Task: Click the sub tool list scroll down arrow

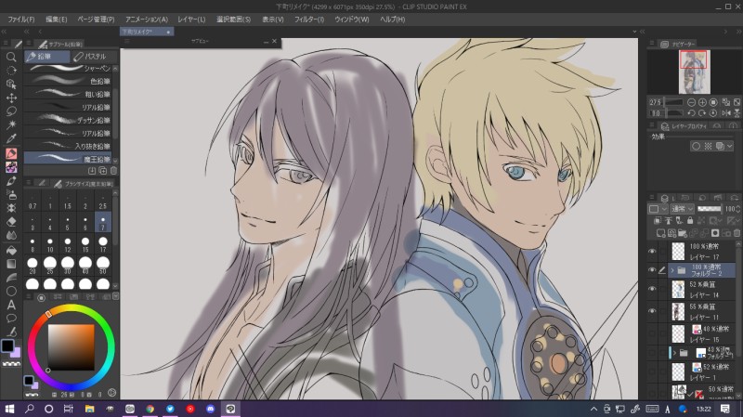Action: pyautogui.click(x=115, y=160)
